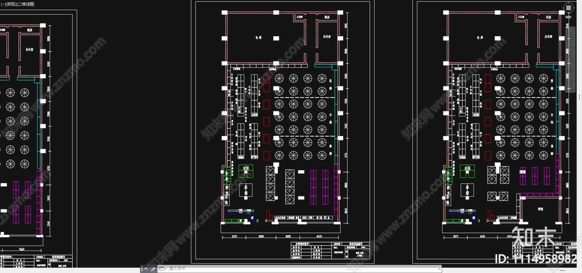Click the 3272 dimension in middle plan
582x273 pixels.
(x=234, y=236)
